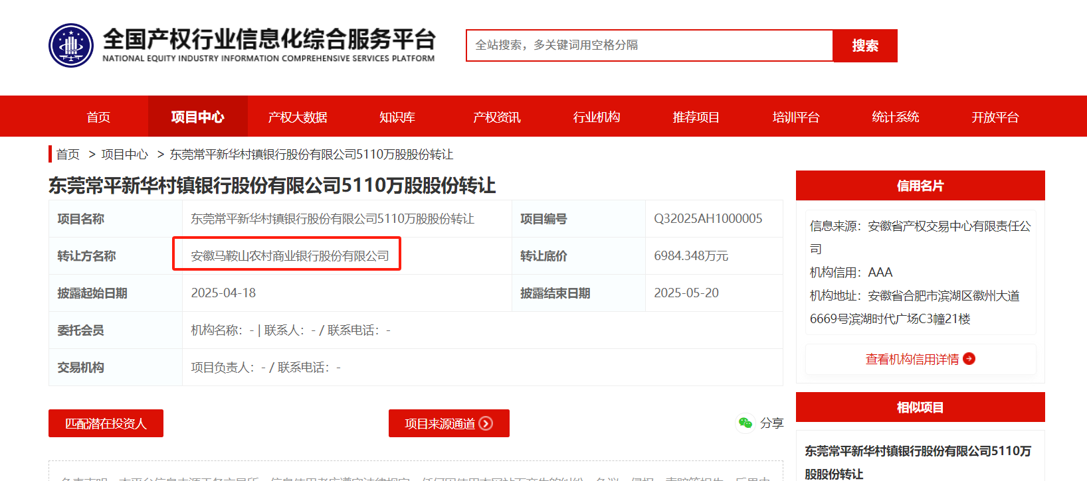Open similar project 东莞常平新华村镇银行 link

pos(918,462)
